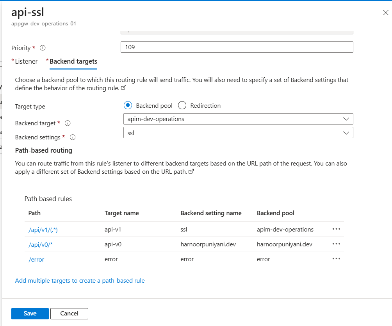Open more options for /error rule
The image size is (392, 326).
[336, 258]
